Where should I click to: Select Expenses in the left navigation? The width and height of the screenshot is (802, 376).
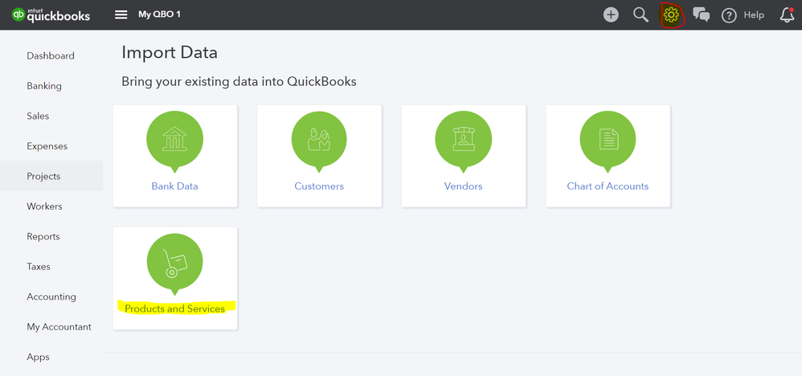pos(47,146)
